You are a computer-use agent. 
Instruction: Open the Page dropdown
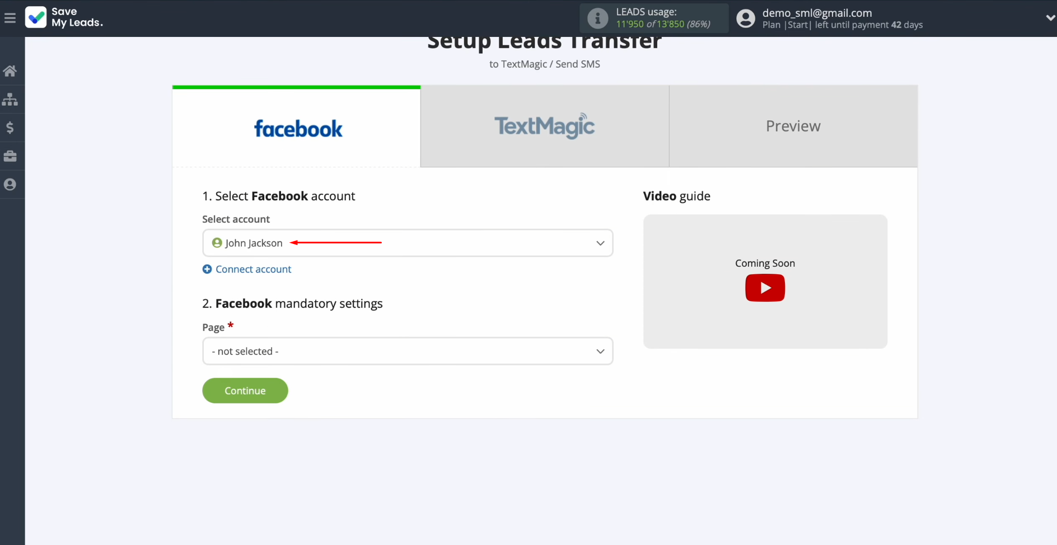[x=408, y=351]
